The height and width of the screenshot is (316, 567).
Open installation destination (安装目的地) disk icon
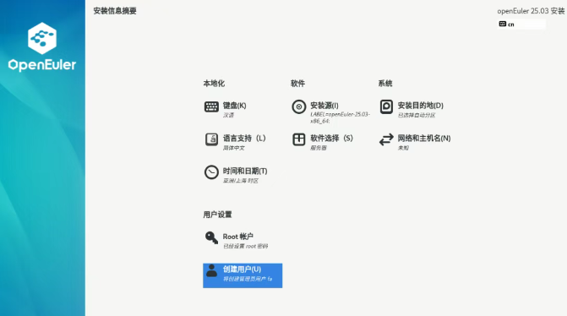386,106
